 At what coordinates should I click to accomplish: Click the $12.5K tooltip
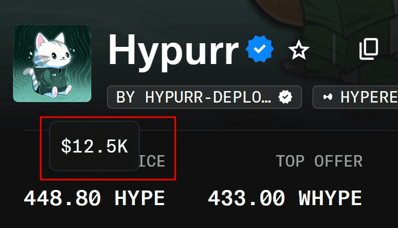click(94, 146)
